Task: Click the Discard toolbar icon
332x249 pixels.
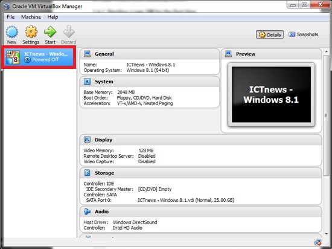Action: (x=69, y=32)
